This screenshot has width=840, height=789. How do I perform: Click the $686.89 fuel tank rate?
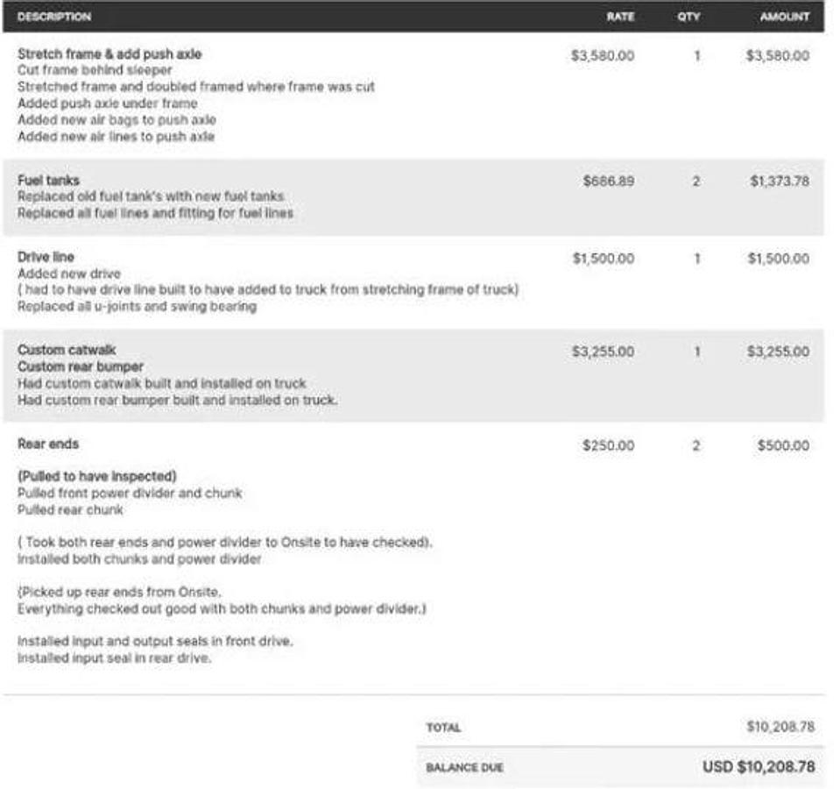pyautogui.click(x=608, y=181)
